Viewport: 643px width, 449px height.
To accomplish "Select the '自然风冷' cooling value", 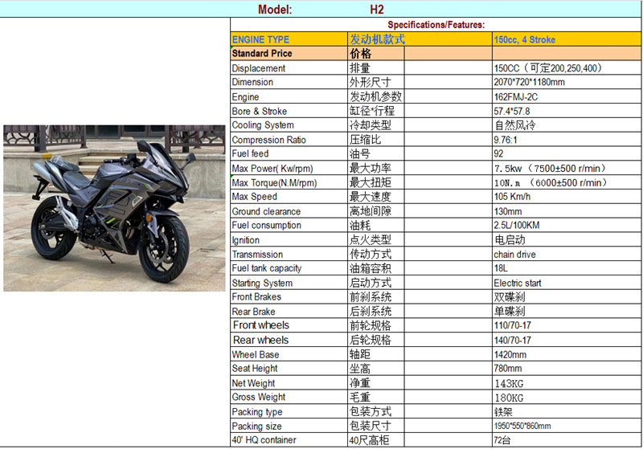I will [x=514, y=125].
